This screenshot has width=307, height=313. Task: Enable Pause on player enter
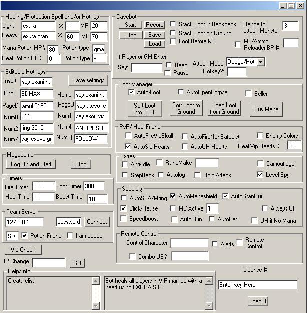click(168, 73)
